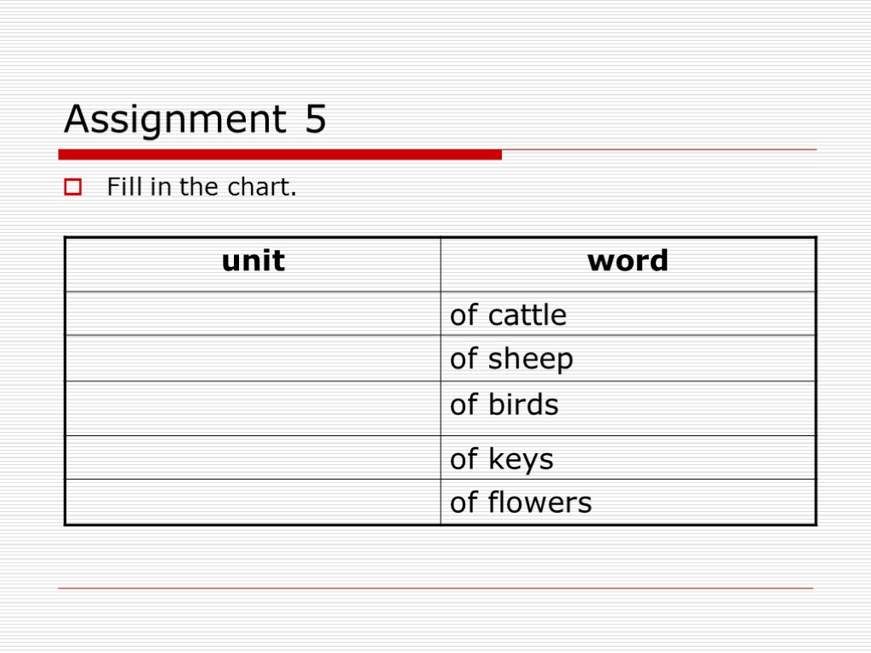
Task: Click the number 5 in the title
Action: coord(315,120)
